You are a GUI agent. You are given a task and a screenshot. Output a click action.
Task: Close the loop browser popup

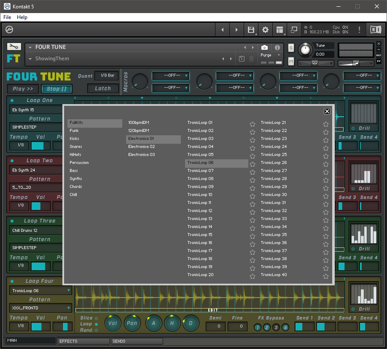(327, 111)
